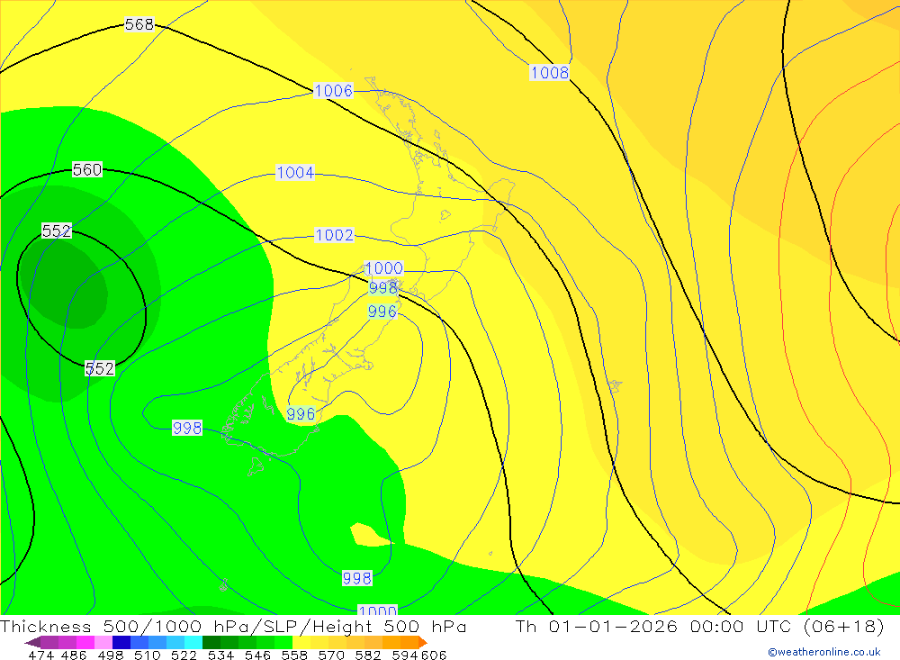This screenshot has width=900, height=660.
Task: Click the legend value 474
Action: (41, 655)
